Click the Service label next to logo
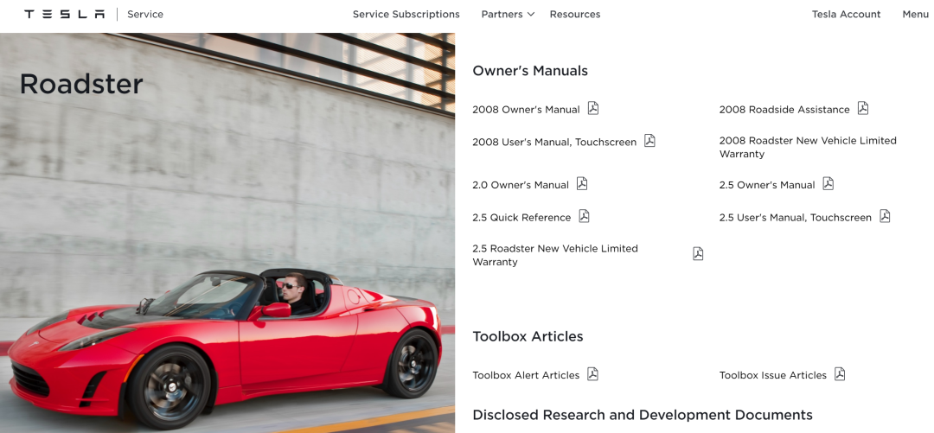Viewport: 934px width, 433px height. 144,15
